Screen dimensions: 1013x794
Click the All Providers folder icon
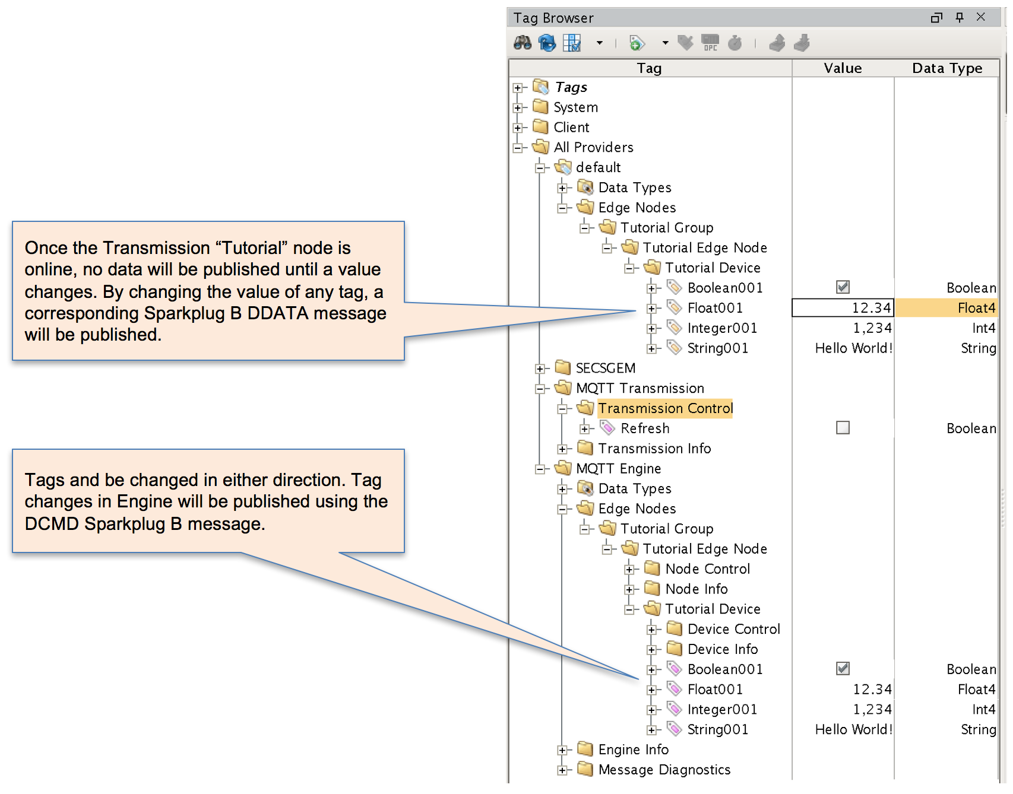pyautogui.click(x=540, y=147)
